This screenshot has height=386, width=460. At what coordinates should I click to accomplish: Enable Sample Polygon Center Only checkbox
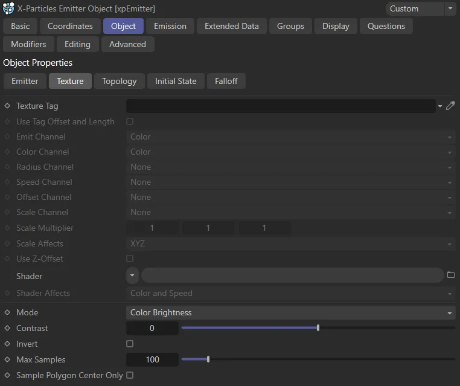(x=130, y=375)
